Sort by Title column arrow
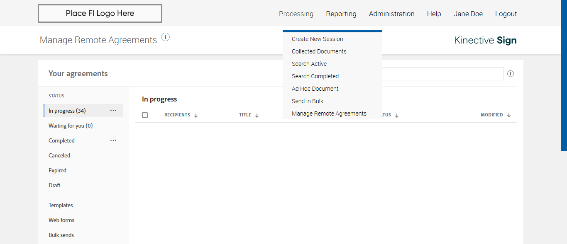This screenshot has width=567, height=244. point(257,116)
